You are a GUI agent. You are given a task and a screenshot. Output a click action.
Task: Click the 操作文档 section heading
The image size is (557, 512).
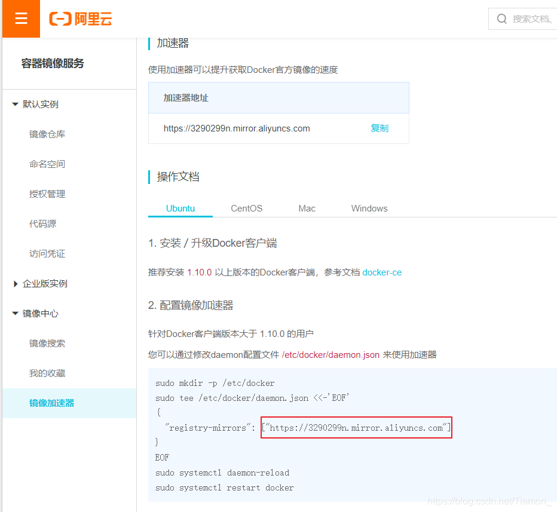(x=178, y=176)
